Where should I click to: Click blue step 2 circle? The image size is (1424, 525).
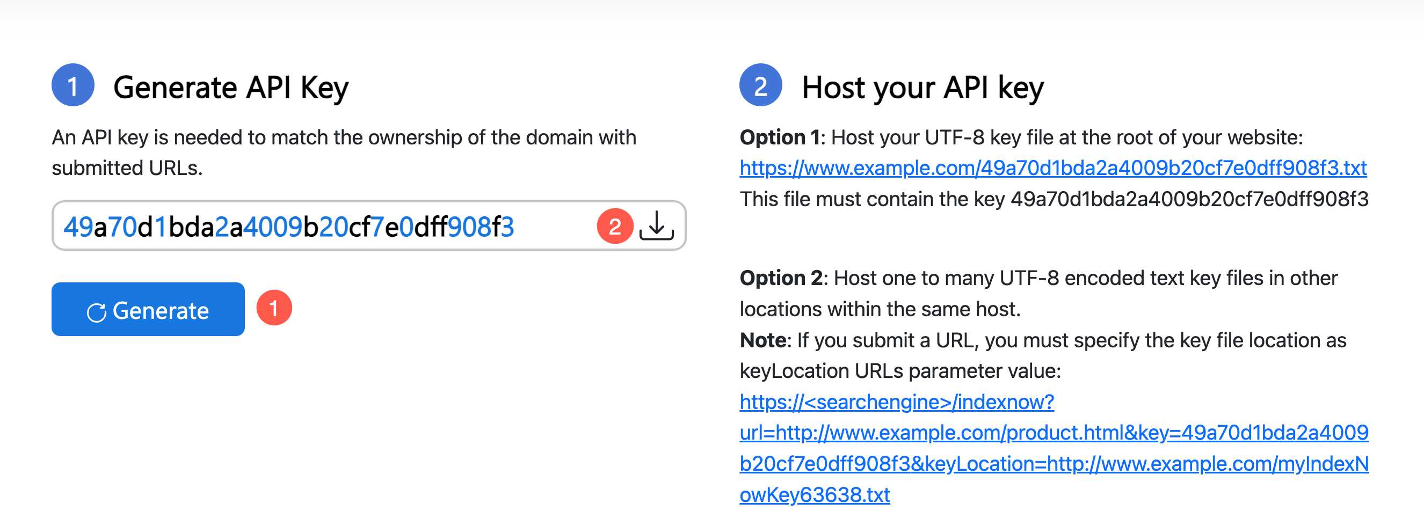(x=761, y=85)
